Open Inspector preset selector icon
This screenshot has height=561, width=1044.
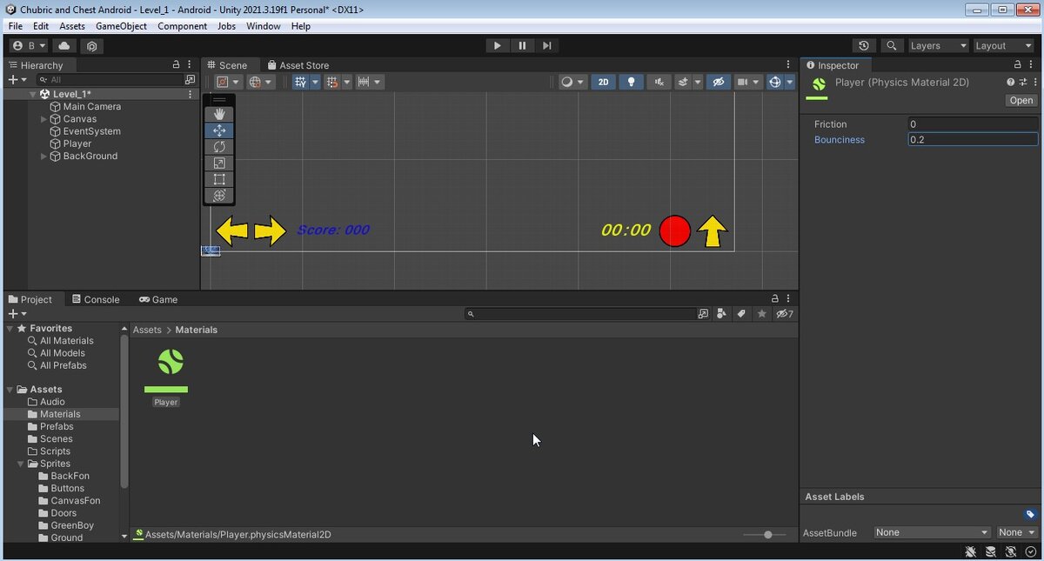coord(1023,82)
